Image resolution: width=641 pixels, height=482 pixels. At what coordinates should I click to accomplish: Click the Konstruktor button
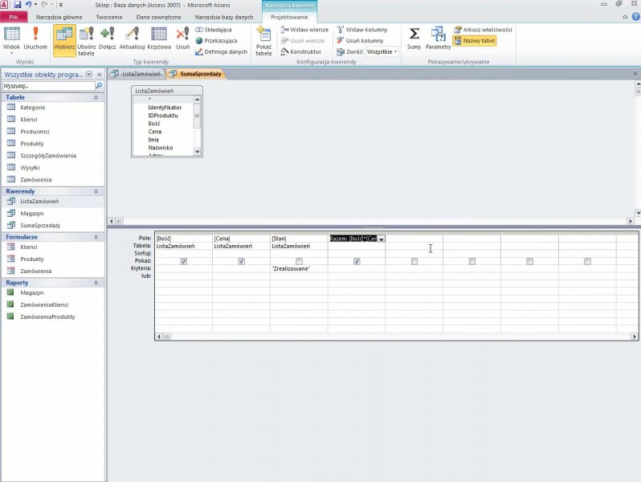[x=300, y=51]
